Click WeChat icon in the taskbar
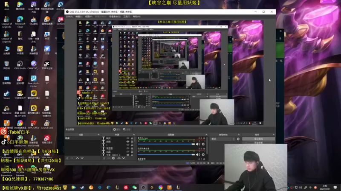Screen dimensions: 341x191 pos(135,187)
